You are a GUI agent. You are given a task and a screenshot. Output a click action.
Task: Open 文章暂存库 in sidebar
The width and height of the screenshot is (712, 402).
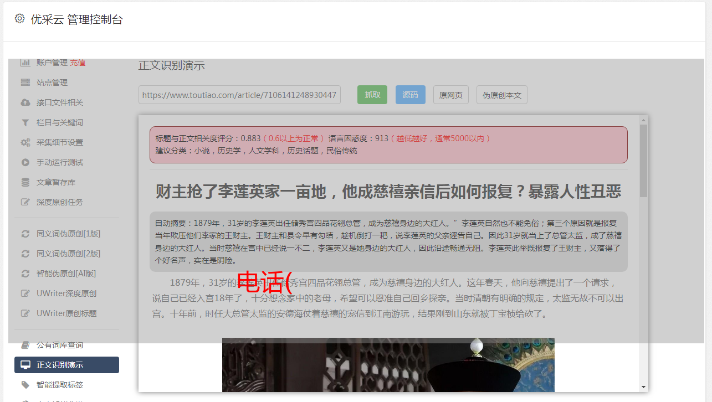(x=56, y=182)
